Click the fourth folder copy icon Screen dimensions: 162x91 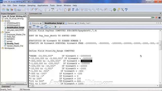[15, 10]
